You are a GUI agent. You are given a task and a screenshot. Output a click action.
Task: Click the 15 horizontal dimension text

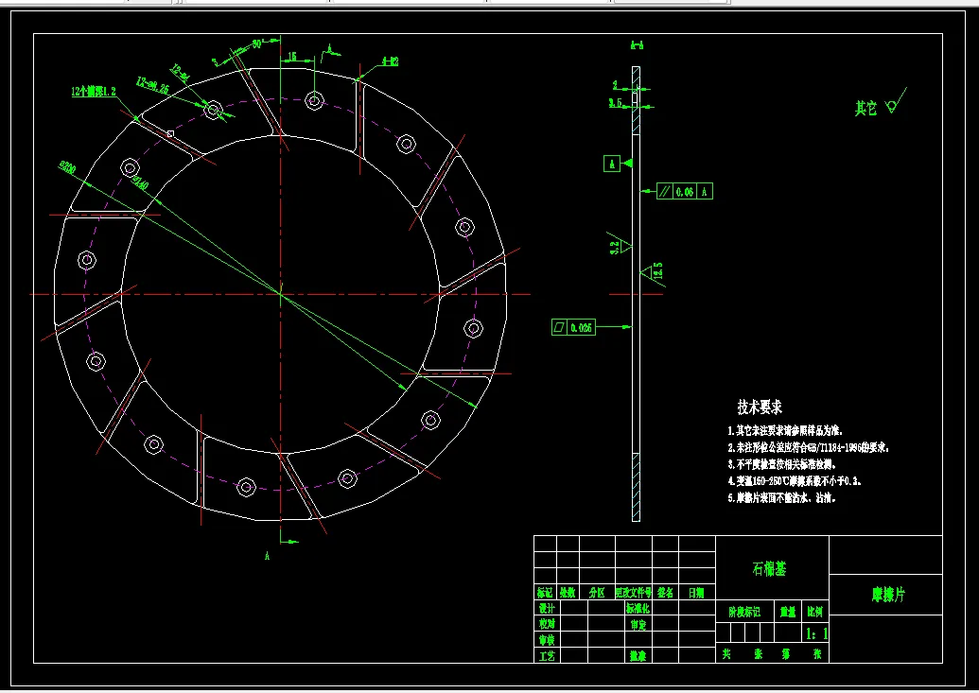point(292,56)
